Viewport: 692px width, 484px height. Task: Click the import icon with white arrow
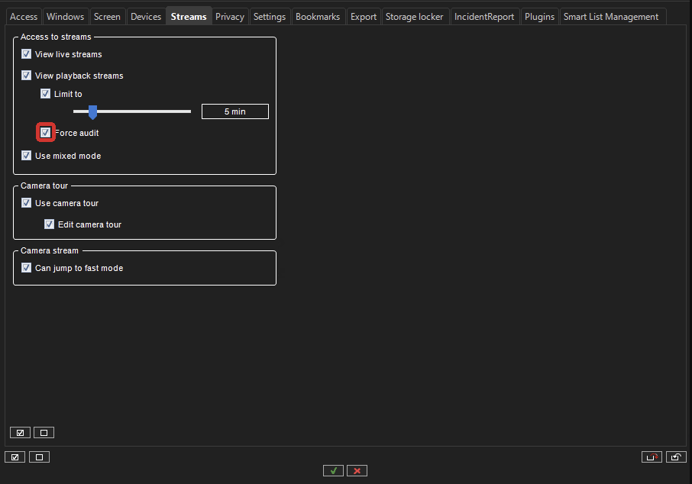[x=676, y=457]
